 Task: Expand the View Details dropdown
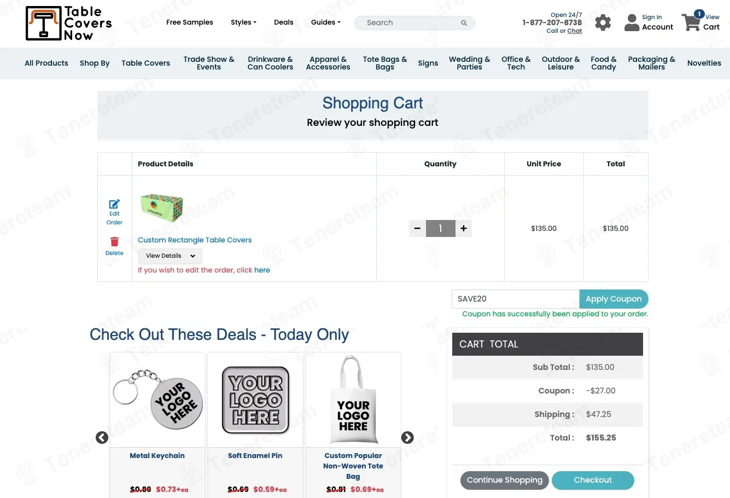(170, 256)
